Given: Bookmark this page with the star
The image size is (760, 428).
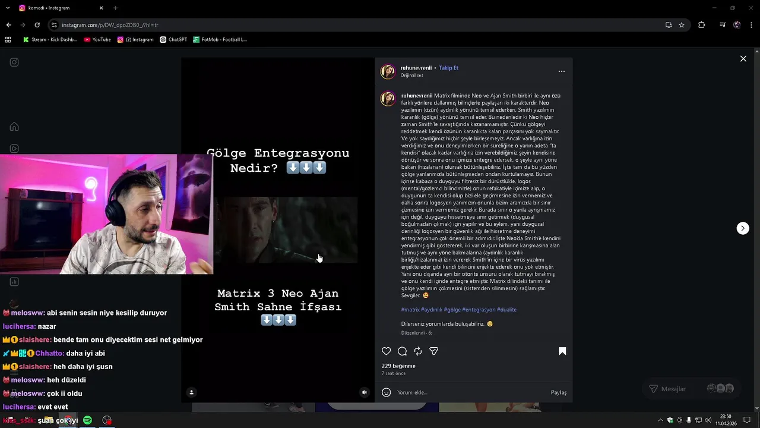Looking at the screenshot, I should tap(682, 25).
